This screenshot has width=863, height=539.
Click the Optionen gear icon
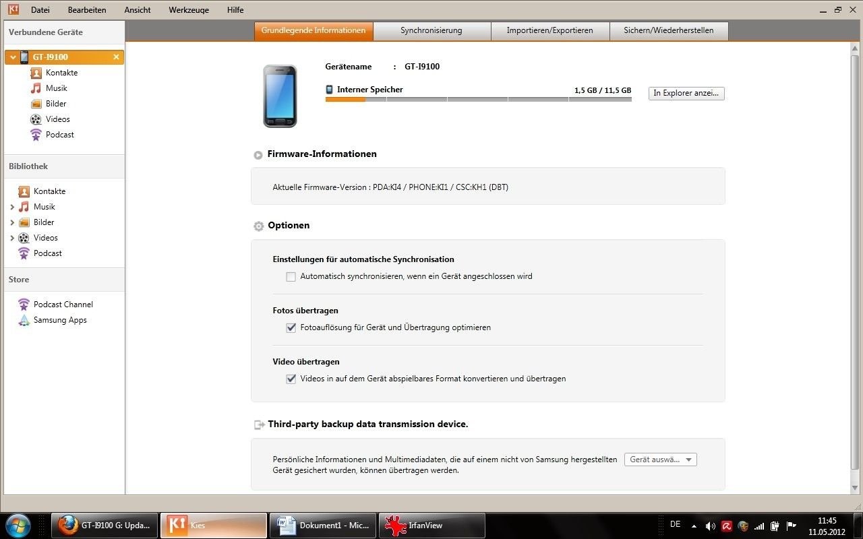(x=258, y=226)
